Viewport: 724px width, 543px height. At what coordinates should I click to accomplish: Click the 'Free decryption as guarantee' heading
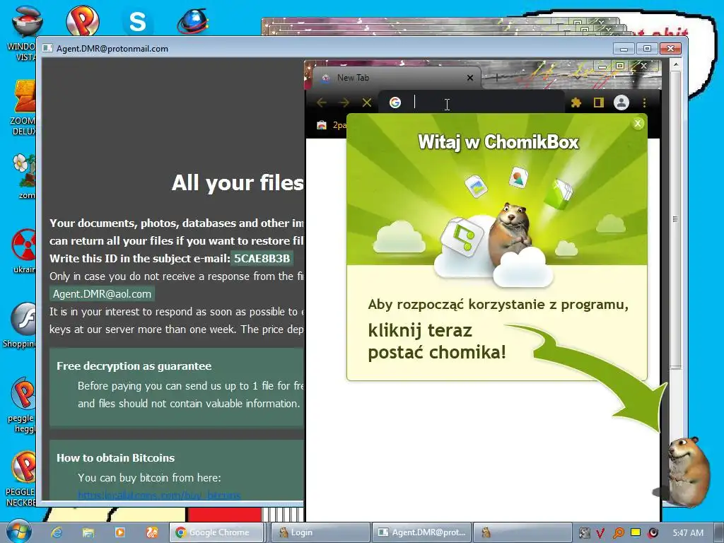pyautogui.click(x=134, y=366)
